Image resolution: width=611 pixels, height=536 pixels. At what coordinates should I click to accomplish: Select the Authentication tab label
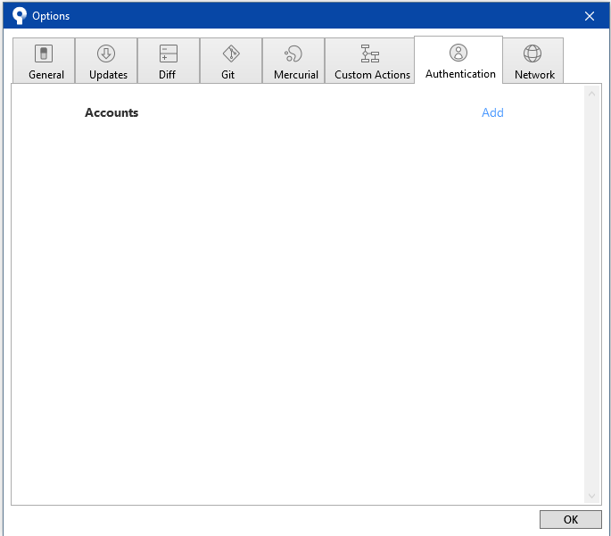click(460, 74)
